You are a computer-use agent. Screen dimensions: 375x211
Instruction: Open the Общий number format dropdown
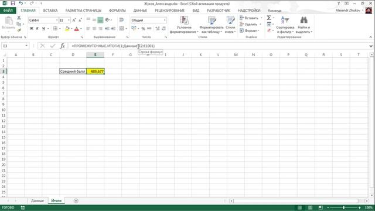click(165, 20)
